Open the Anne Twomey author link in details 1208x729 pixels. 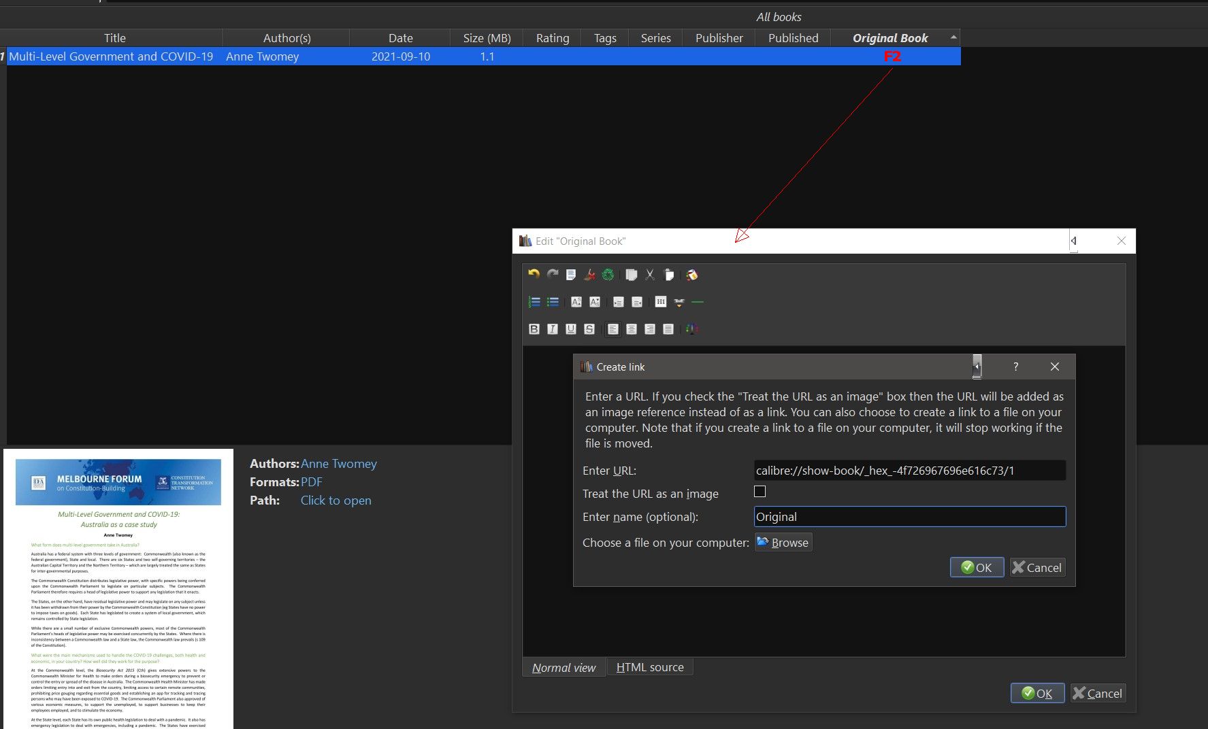click(x=339, y=463)
